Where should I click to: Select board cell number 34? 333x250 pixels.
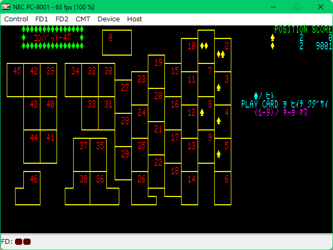pos(73,80)
